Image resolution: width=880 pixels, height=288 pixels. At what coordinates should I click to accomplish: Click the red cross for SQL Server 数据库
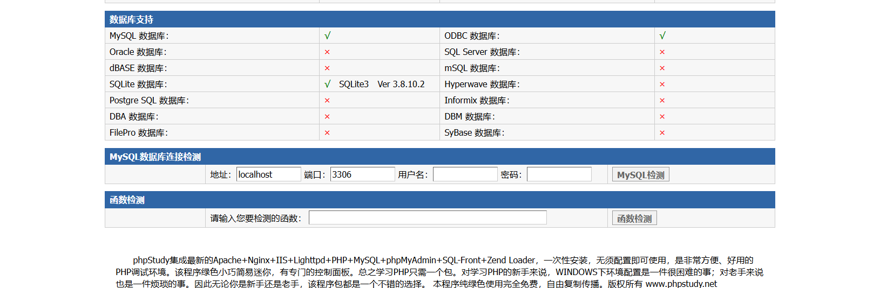coord(662,52)
